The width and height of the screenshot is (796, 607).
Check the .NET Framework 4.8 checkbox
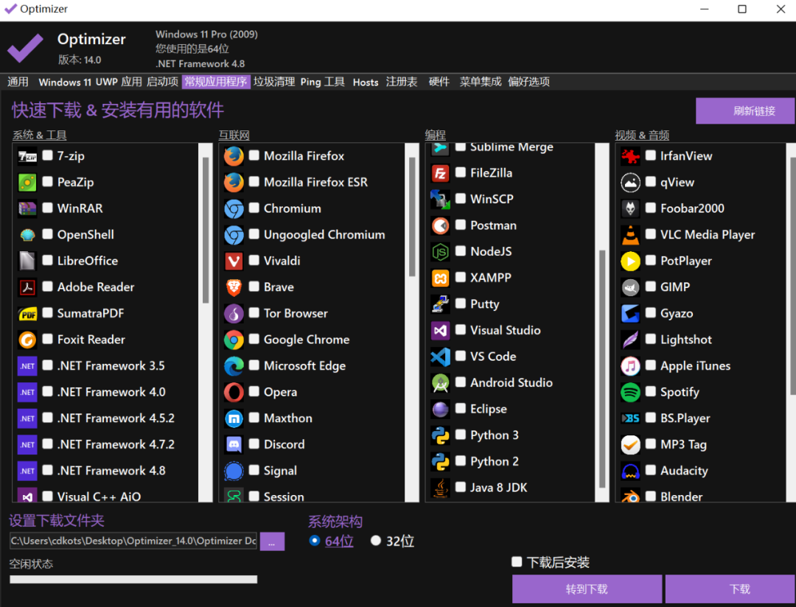(48, 469)
